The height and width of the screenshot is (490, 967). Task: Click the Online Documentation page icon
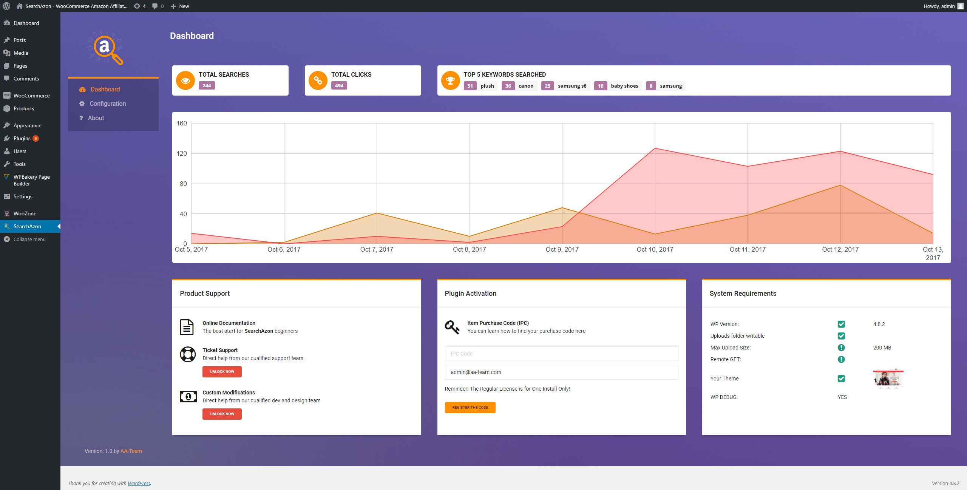point(187,327)
